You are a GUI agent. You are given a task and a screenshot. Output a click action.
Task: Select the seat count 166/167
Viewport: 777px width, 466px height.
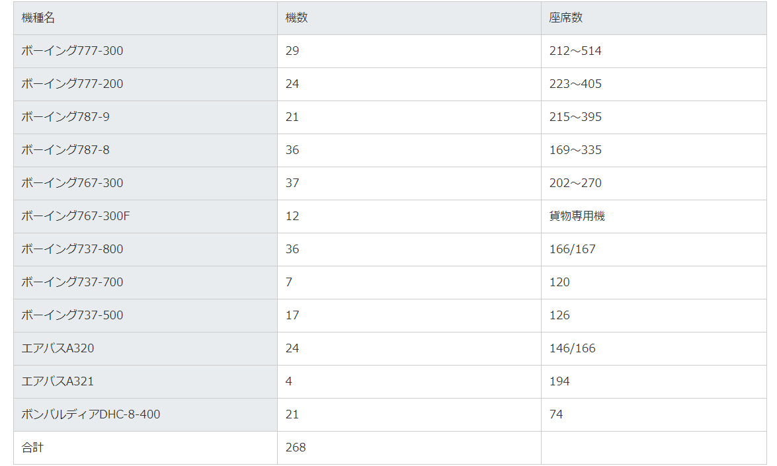(572, 249)
